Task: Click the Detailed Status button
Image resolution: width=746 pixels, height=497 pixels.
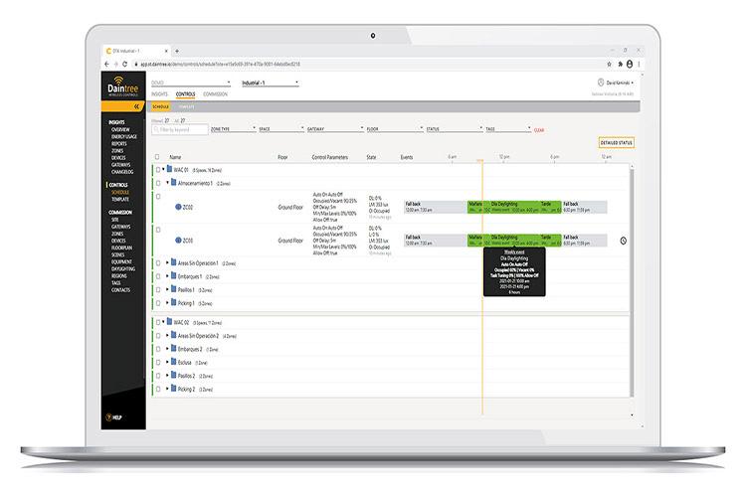Action: click(x=616, y=143)
